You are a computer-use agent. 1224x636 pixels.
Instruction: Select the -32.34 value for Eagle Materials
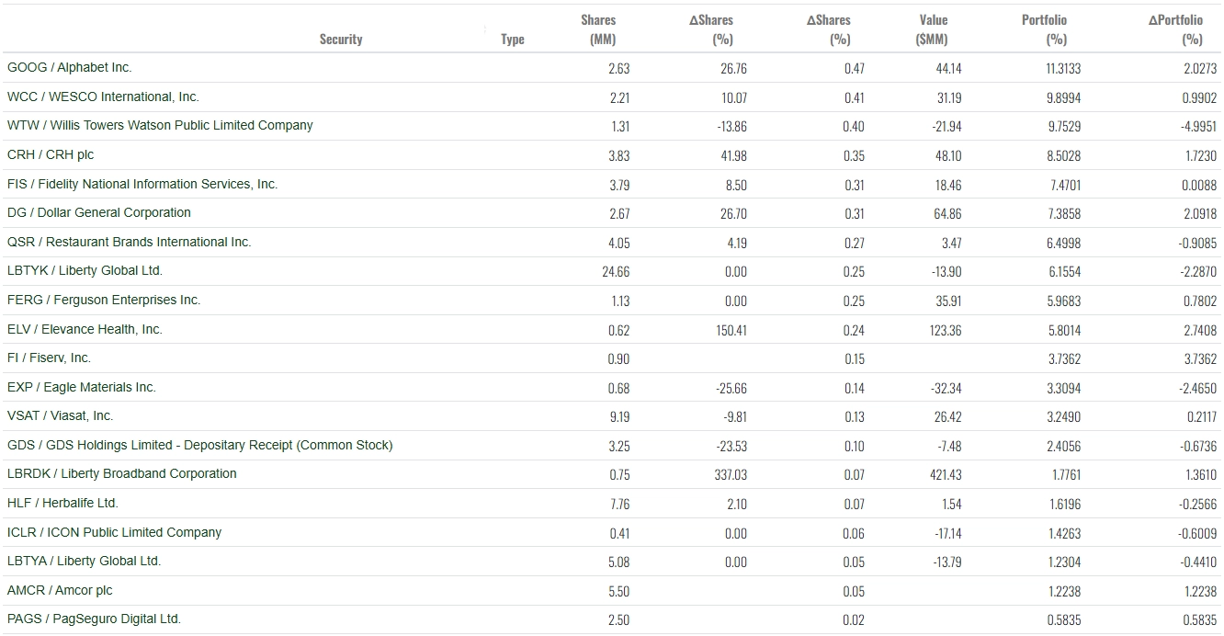tap(946, 389)
